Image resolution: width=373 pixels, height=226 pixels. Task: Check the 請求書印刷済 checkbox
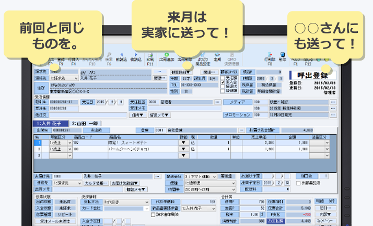point(153,215)
